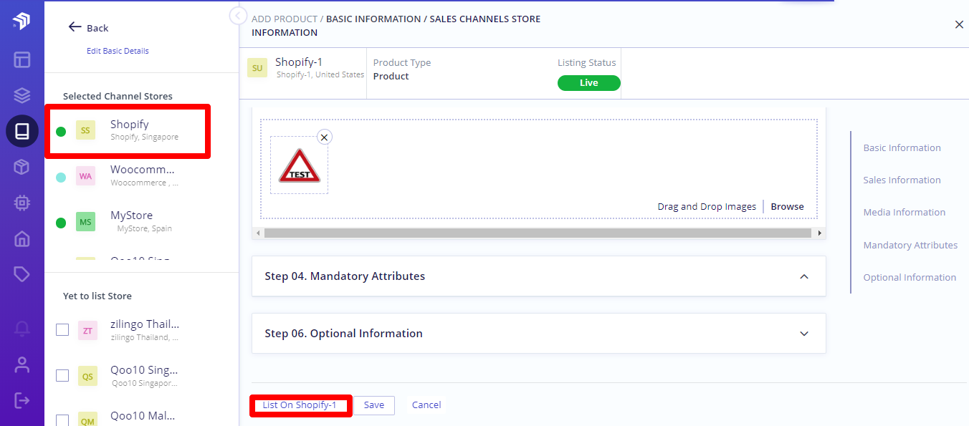The image size is (969, 426).
Task: Select the product catalog book icon
Action: 22,132
